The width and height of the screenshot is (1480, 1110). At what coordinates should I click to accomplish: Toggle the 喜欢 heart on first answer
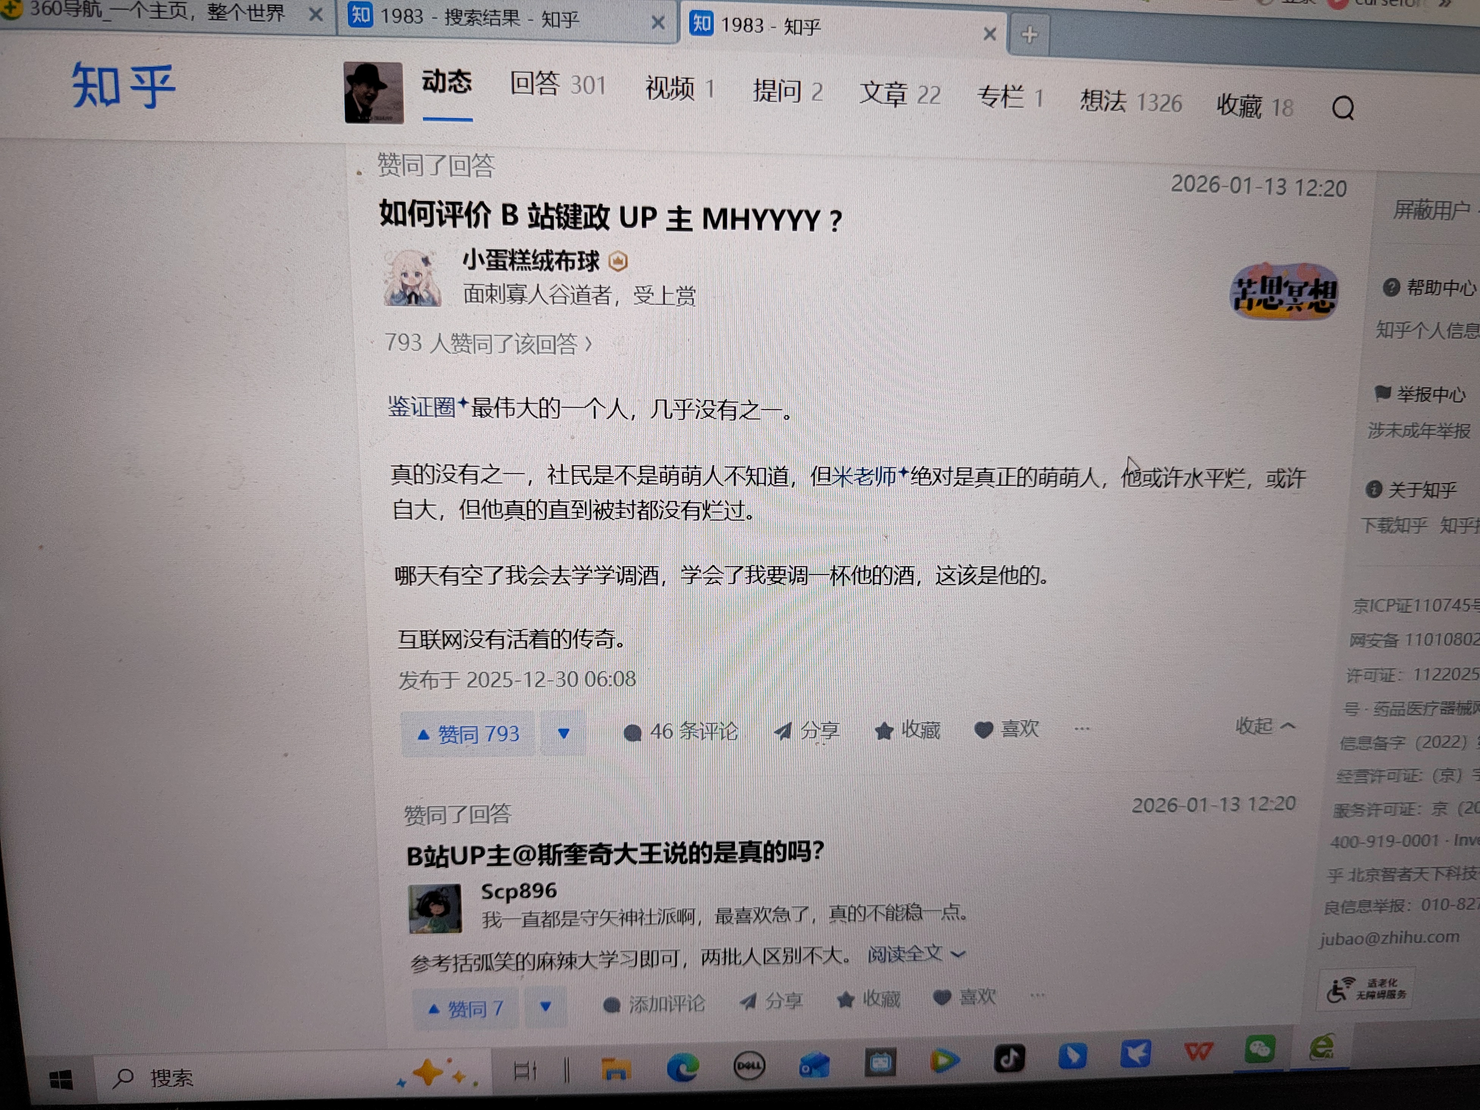click(983, 729)
